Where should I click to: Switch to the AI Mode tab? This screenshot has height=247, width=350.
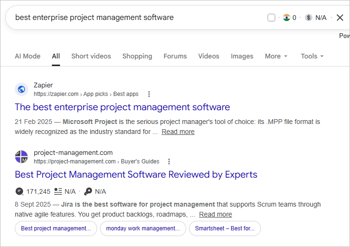[x=28, y=56]
